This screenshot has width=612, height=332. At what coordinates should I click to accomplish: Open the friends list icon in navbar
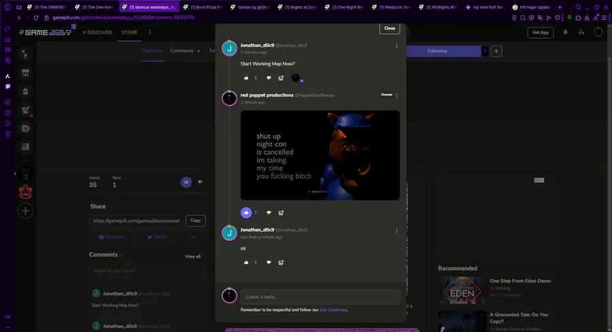pos(581,33)
